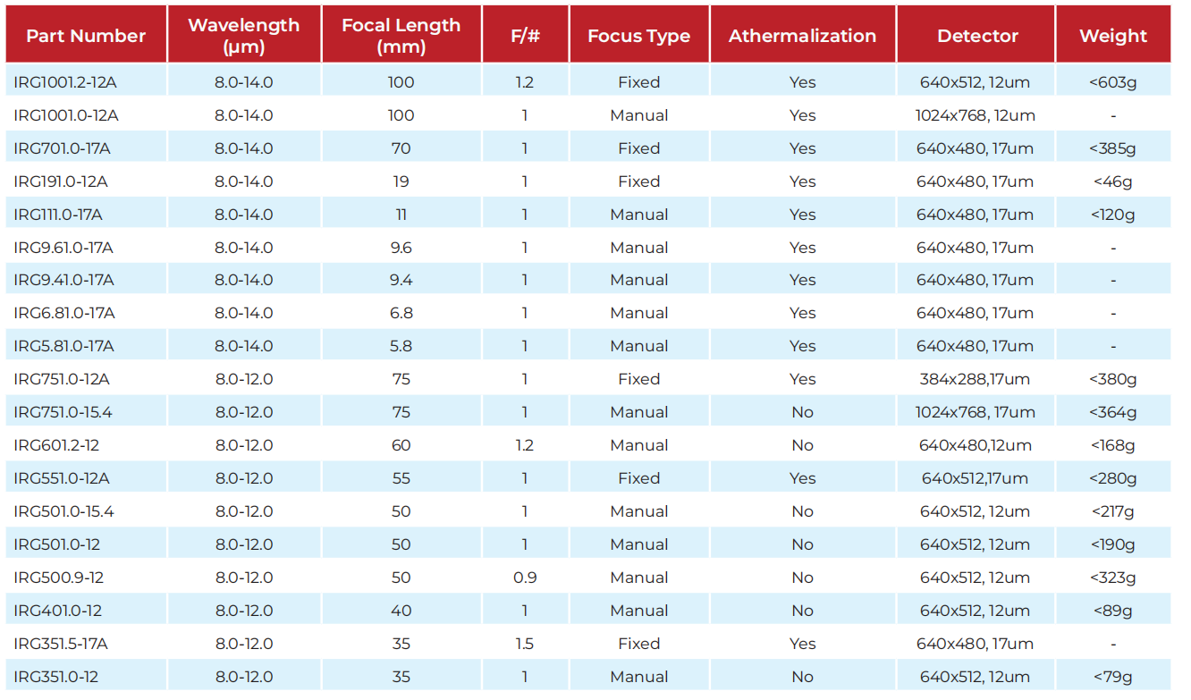
Task: Select part number IRG9.41.0-17A
Action: 63,280
